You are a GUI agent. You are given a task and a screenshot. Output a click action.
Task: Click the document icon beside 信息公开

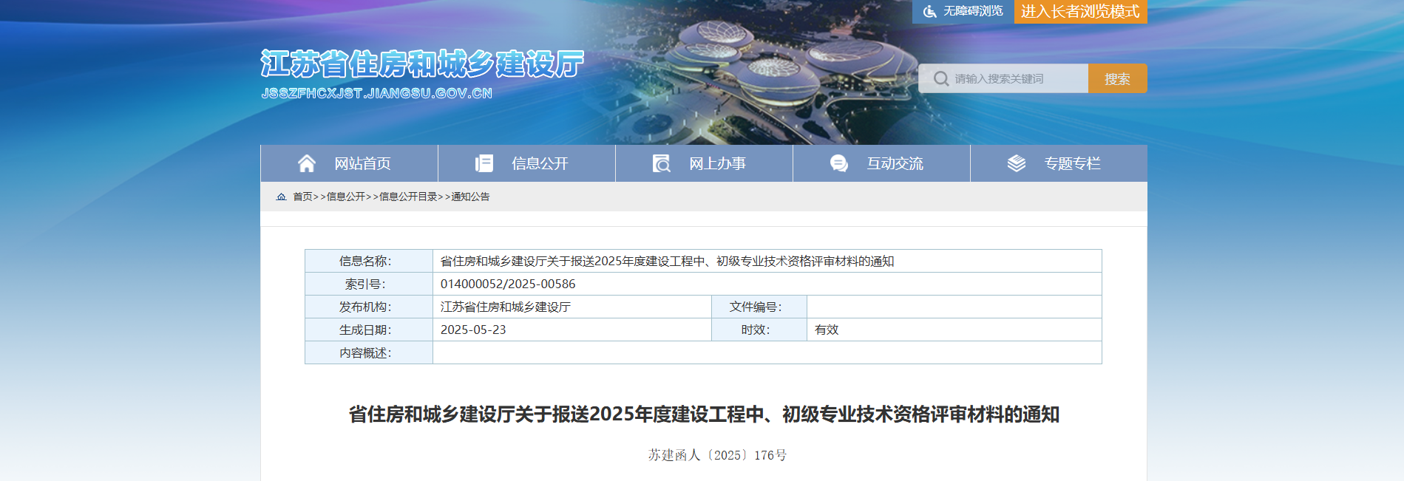[484, 163]
